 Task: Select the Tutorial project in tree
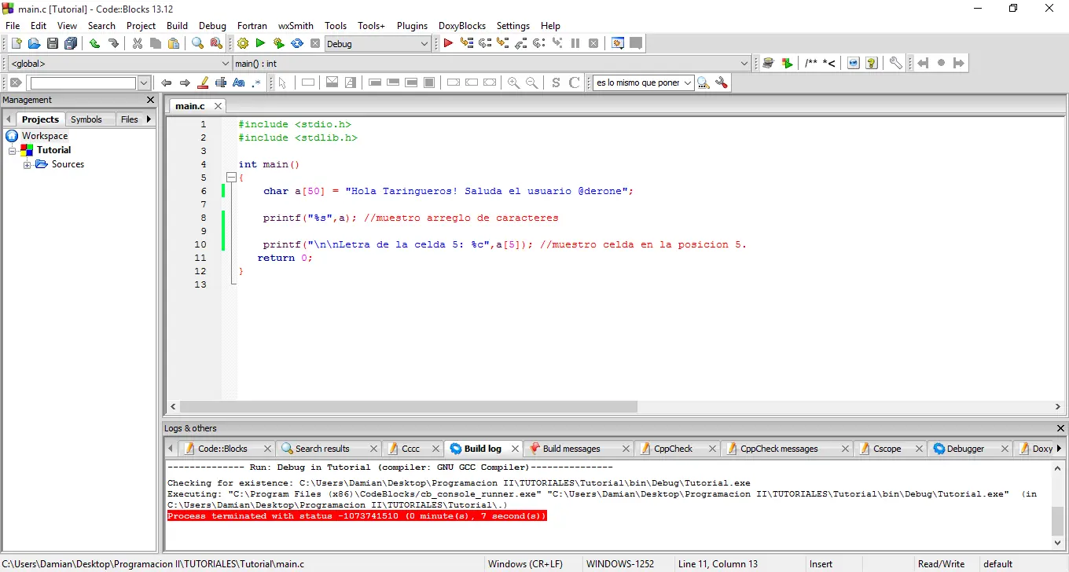(x=53, y=150)
